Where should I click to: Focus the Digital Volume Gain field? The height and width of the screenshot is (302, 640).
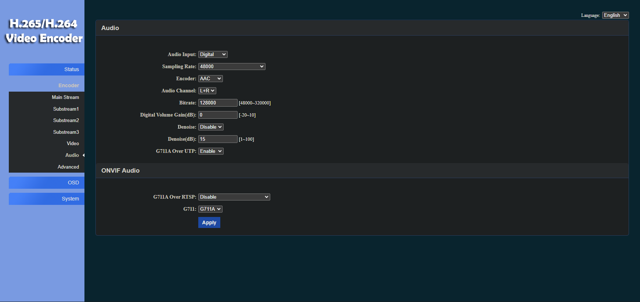(218, 115)
